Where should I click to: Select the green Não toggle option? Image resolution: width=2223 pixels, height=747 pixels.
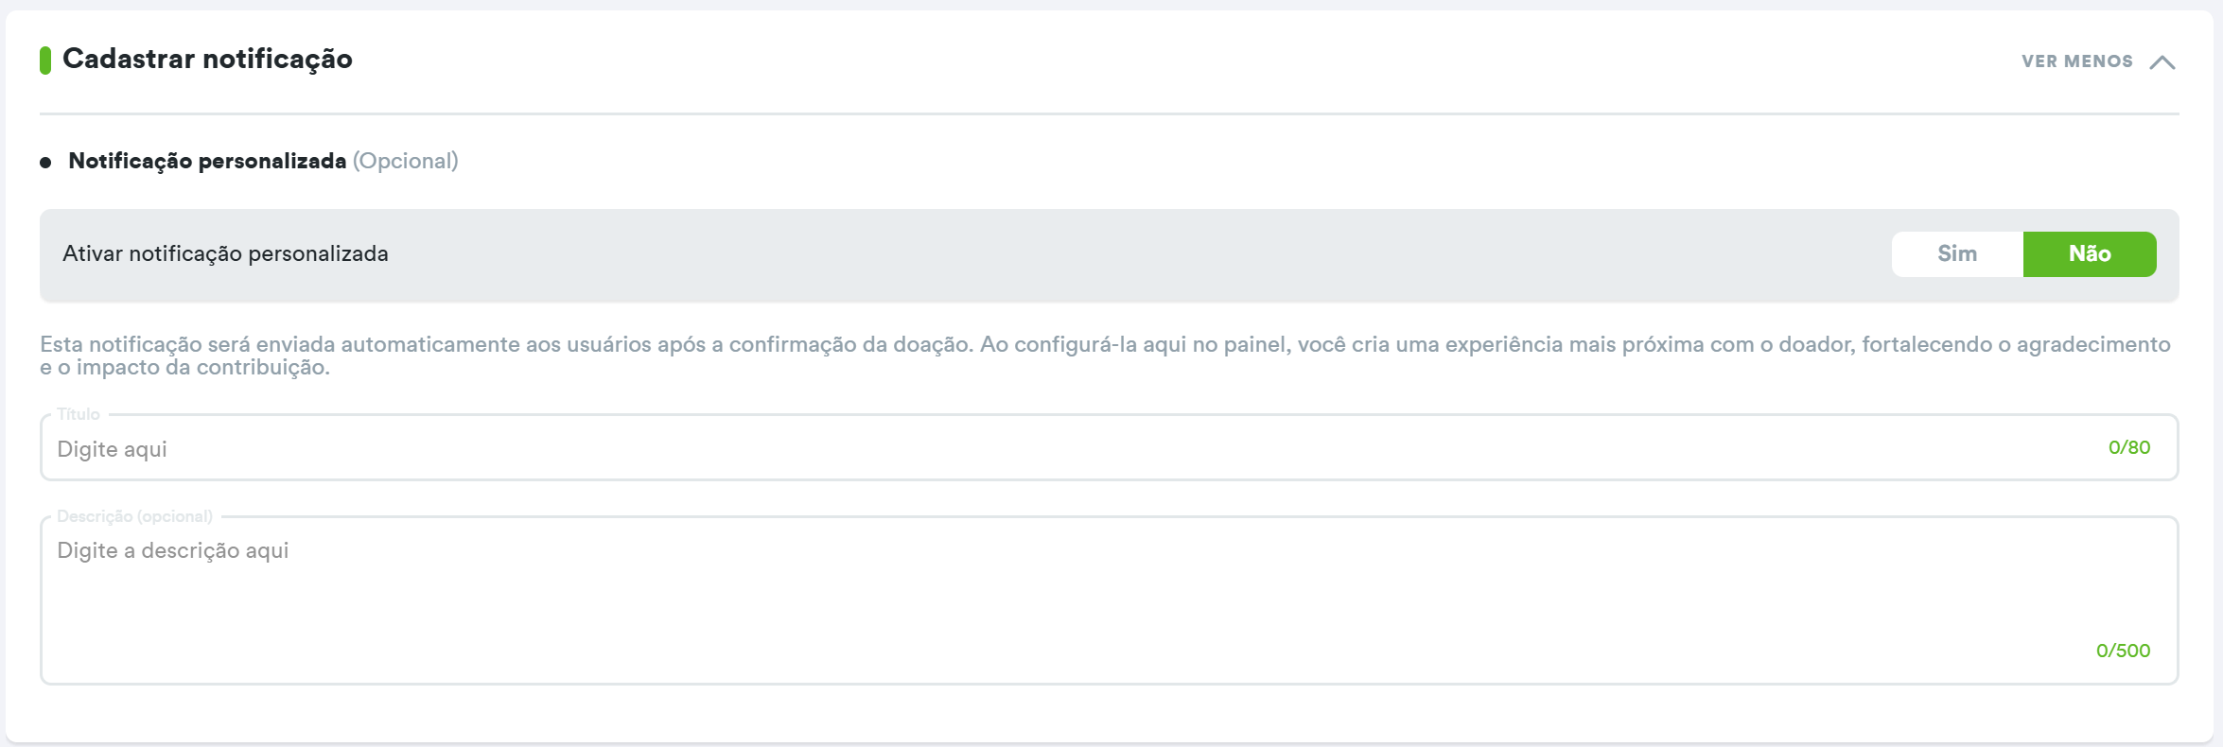2089,254
